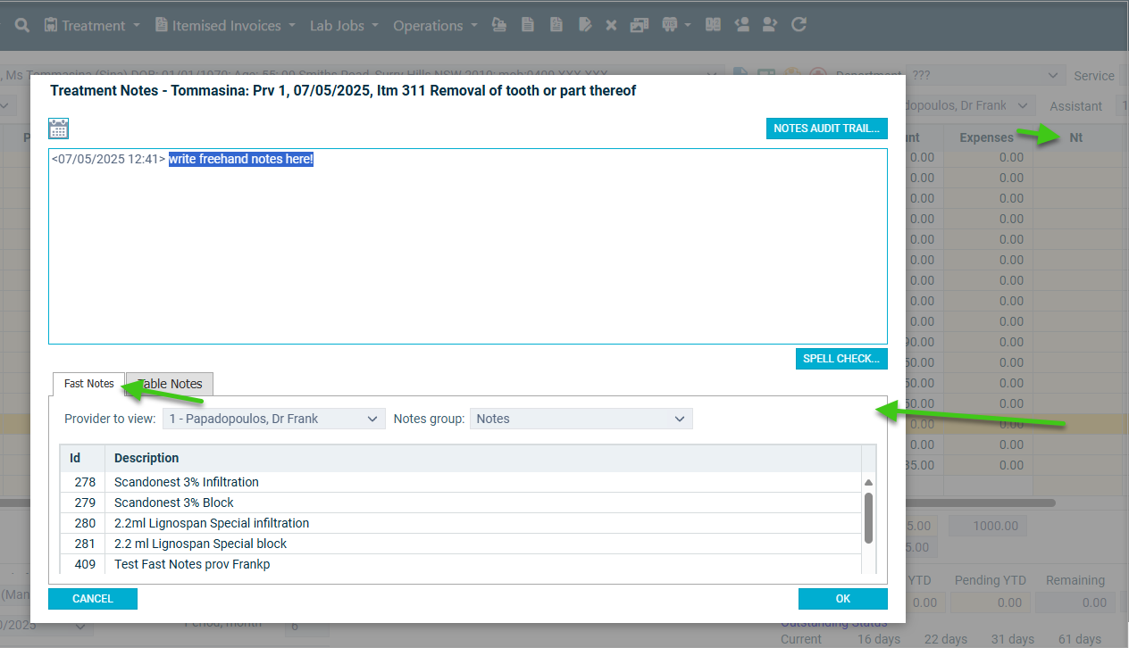Open the Provider to view dropdown
1129x648 pixels.
[274, 419]
